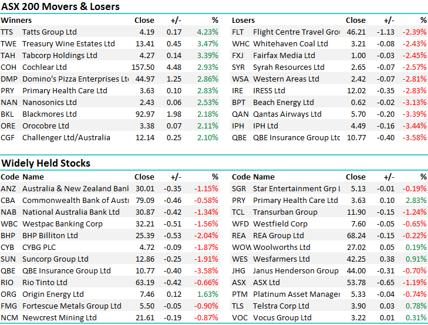
Task: Click Qantas Airways Ltd in Losers
Action: click(287, 114)
